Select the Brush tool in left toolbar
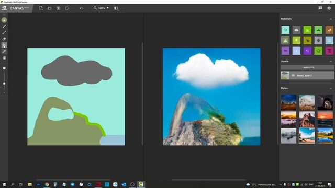This screenshot has height=188, width=335. pos(4,27)
